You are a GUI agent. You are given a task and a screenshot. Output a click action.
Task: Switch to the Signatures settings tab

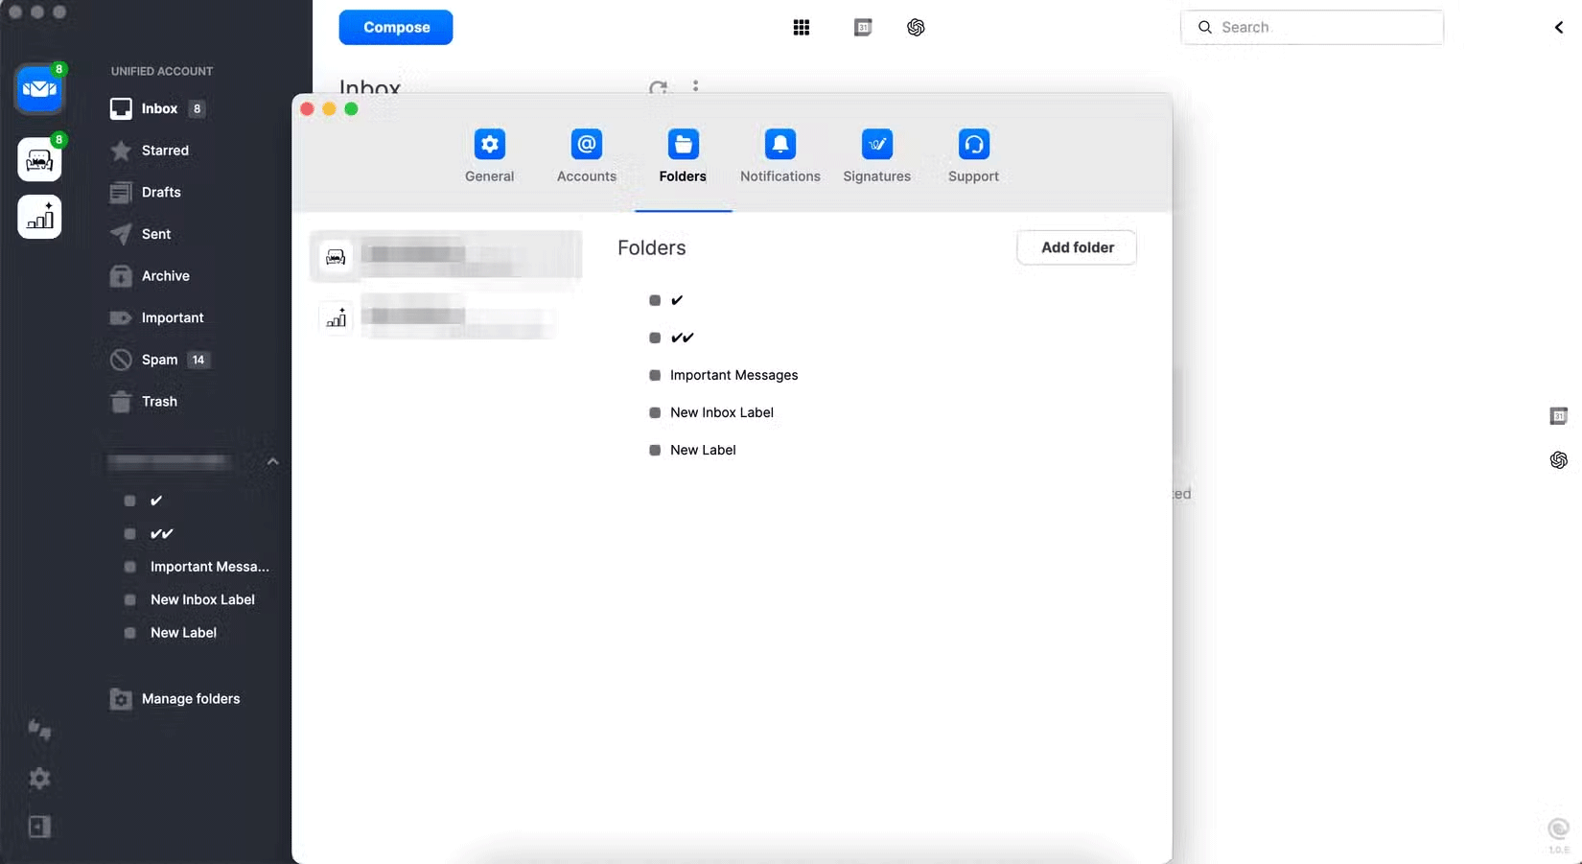876,155
